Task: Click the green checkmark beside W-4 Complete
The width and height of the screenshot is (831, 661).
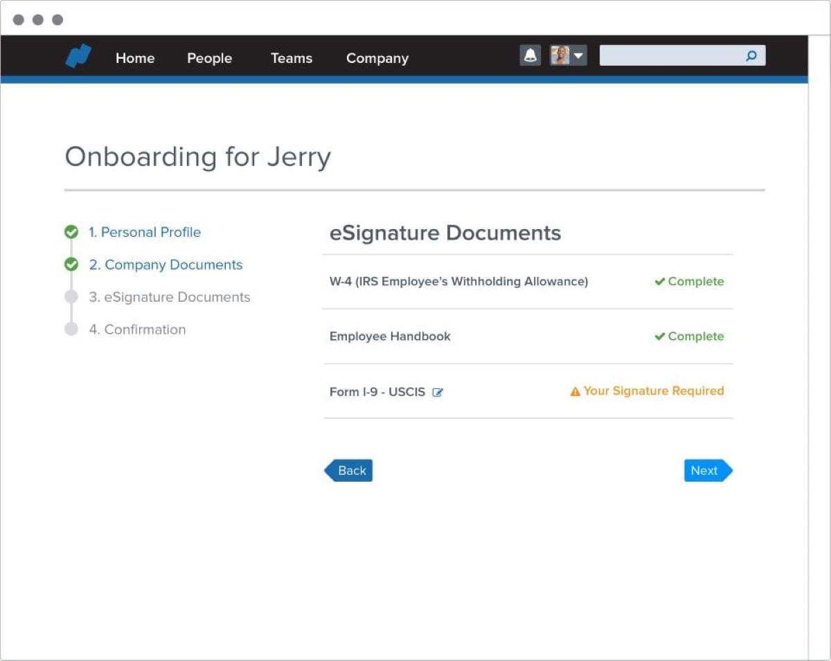Action: (659, 281)
